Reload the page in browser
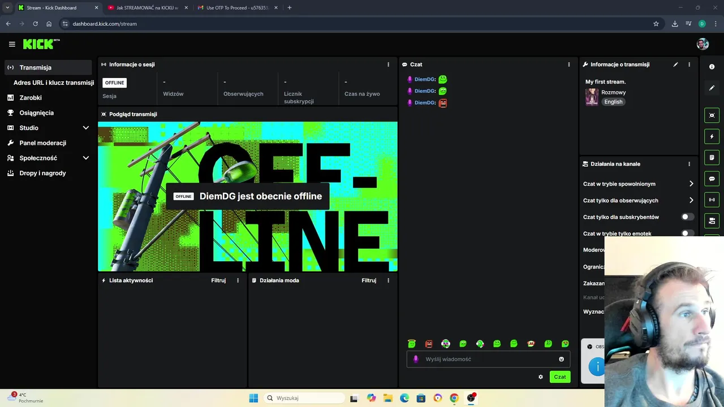 [35, 24]
